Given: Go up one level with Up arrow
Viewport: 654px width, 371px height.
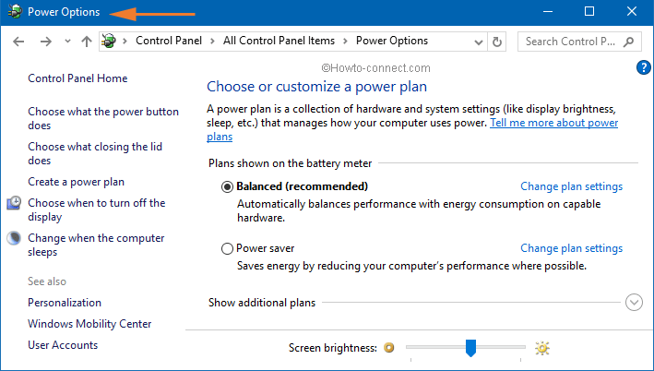Looking at the screenshot, I should click(x=87, y=42).
